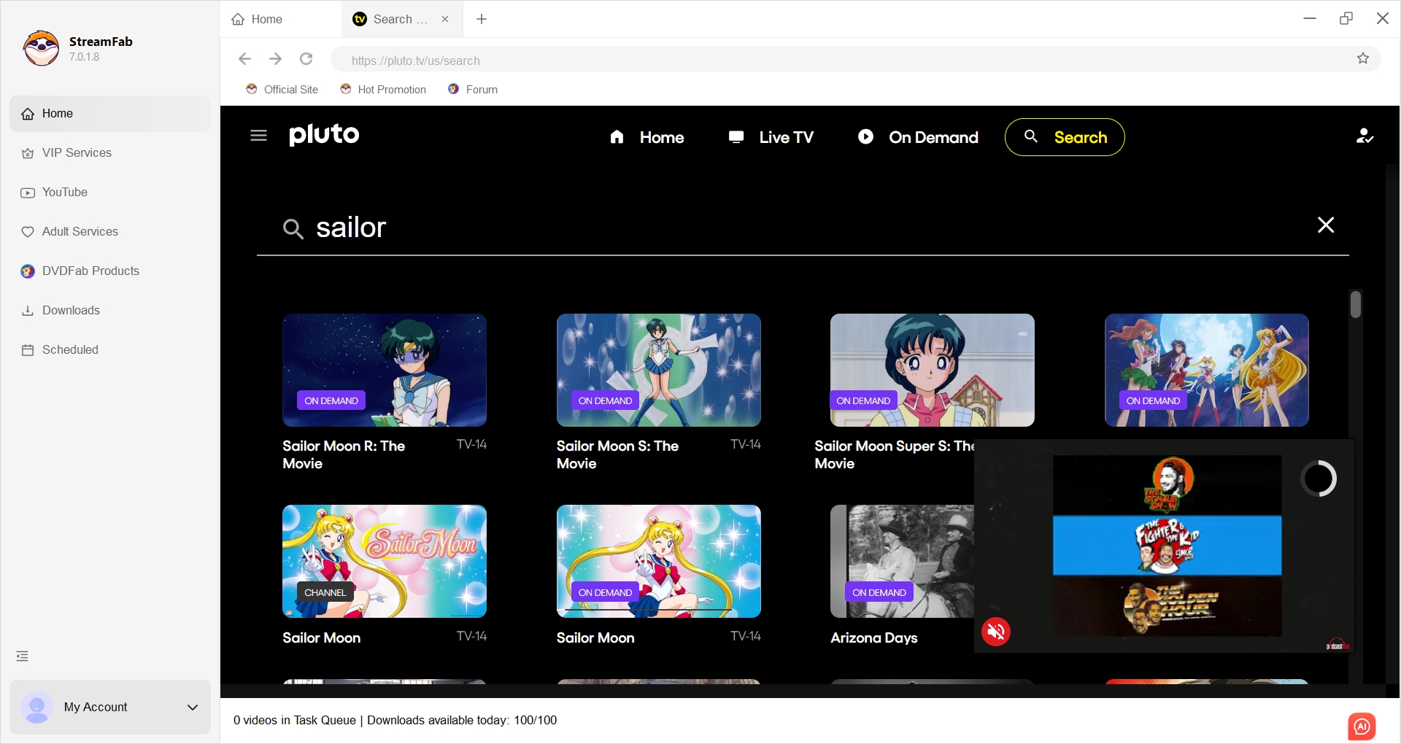Click the Sailor Moon R: The Movie title

click(x=344, y=454)
